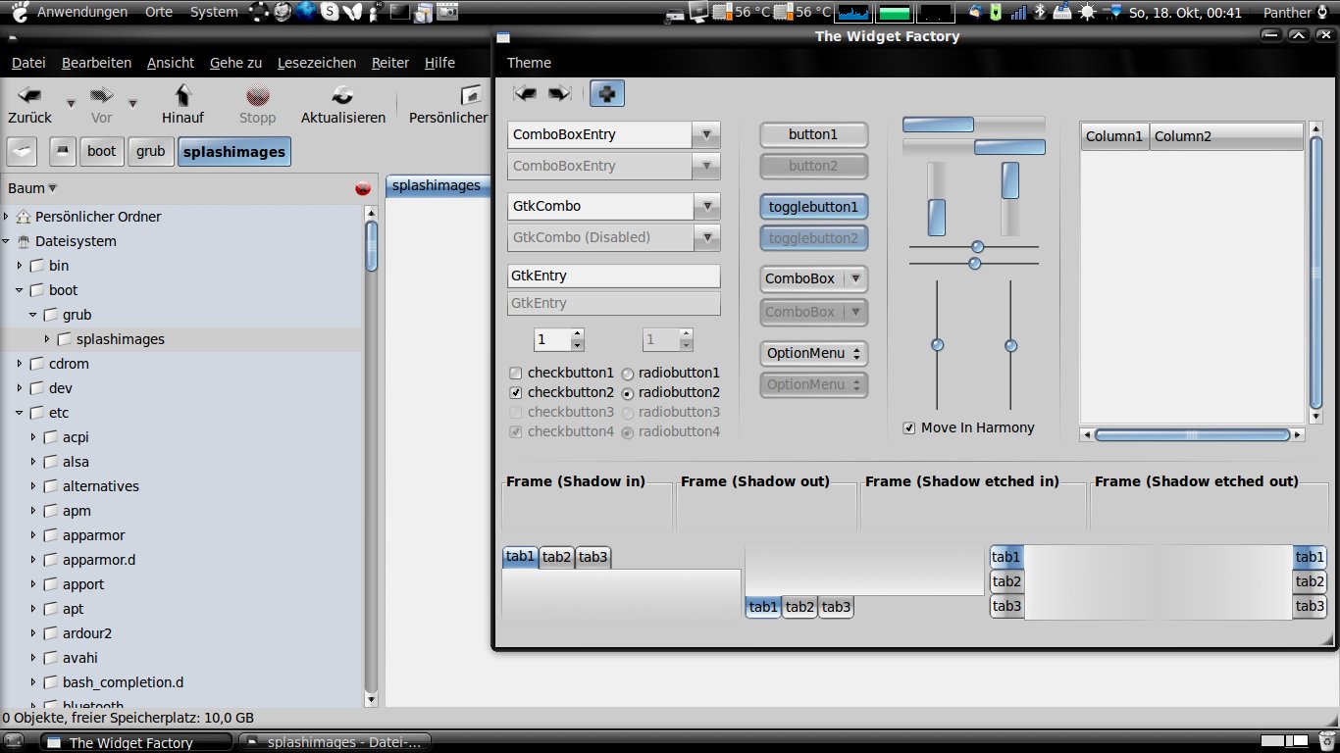Close the Baum side pane with the red button
1340x753 pixels.
(x=363, y=188)
